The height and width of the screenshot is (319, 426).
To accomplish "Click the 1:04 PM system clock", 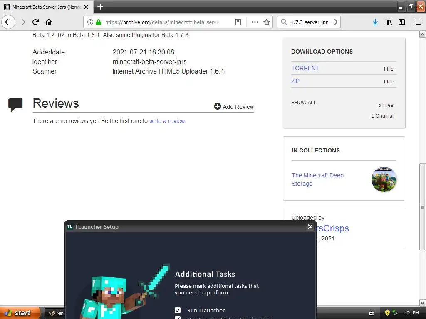I will 411,313.
